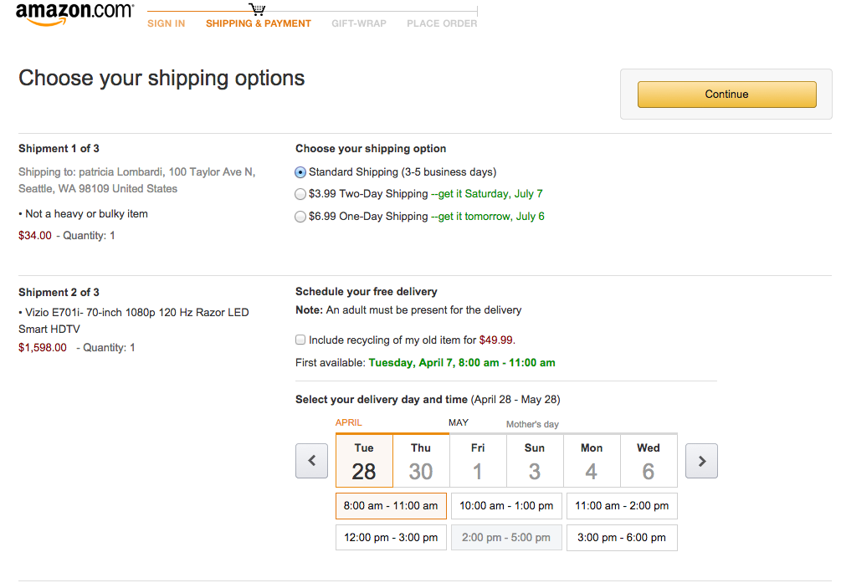The width and height of the screenshot is (841, 588).
Task: Select Standard Shipping radio option
Action: pos(300,172)
